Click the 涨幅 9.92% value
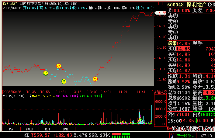This screenshot has width=215, height=138. point(183,82)
